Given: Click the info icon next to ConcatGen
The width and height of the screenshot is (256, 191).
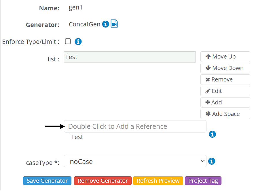Looking at the screenshot, I should [106, 24].
